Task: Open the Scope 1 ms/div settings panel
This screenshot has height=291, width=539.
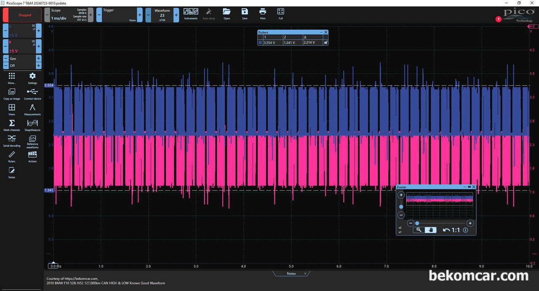Action: tap(69, 15)
